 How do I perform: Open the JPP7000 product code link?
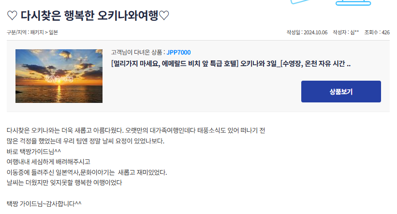click(178, 52)
